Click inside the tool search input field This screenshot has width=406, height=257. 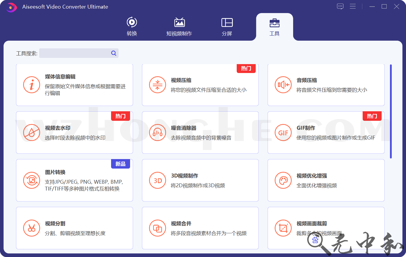click(76, 53)
